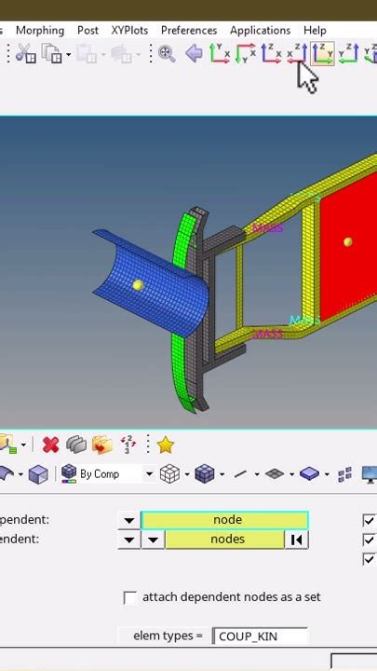The width and height of the screenshot is (377, 671).
Task: Click the red X delete icon
Action: point(50,445)
